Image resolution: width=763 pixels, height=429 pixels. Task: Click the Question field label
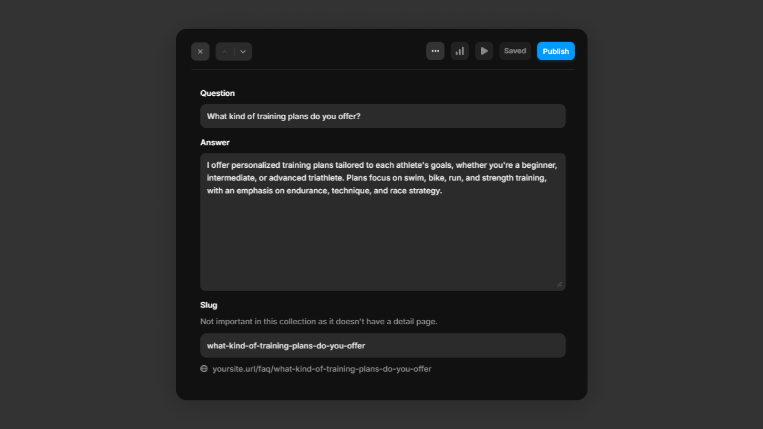[217, 93]
